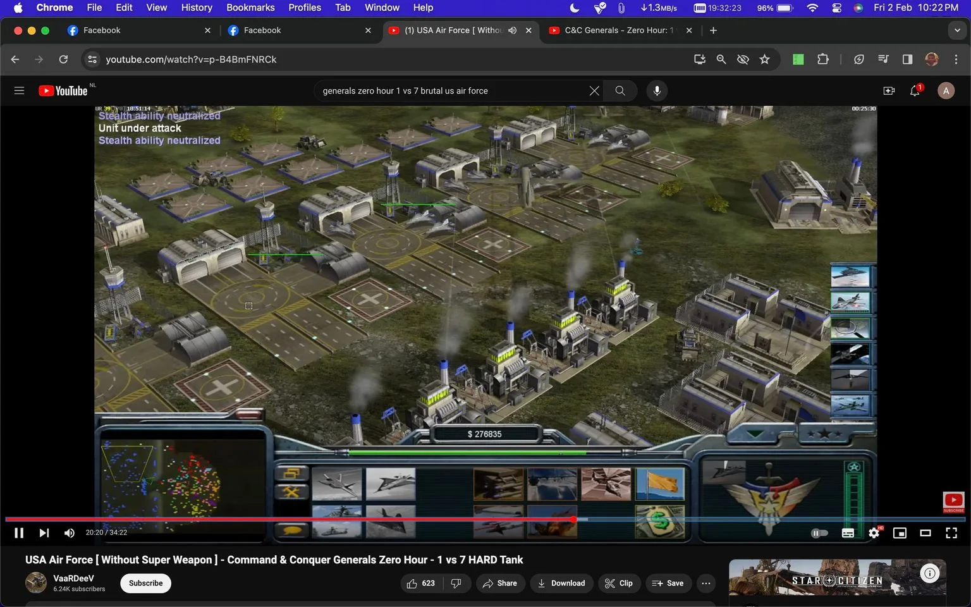Image resolution: width=971 pixels, height=607 pixels.
Task: Enter full screen mode
Action: pyautogui.click(x=951, y=533)
